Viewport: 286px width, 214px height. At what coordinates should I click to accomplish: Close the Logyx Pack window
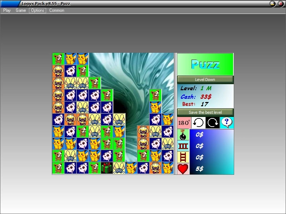click(281, 4)
